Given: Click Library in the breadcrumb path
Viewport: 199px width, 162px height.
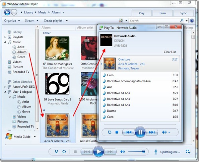Looking at the screenshot, I should click(x=28, y=12).
